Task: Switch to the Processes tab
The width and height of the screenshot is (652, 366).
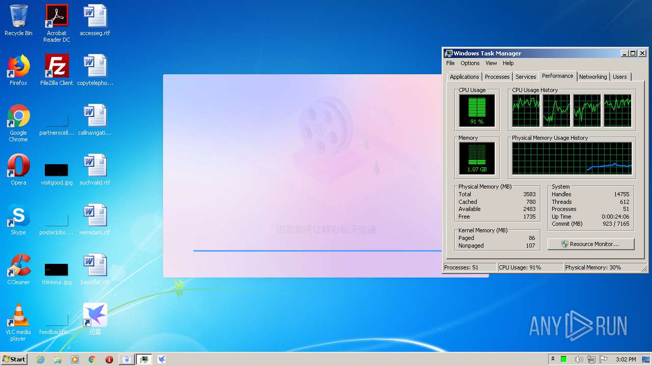Action: tap(497, 77)
